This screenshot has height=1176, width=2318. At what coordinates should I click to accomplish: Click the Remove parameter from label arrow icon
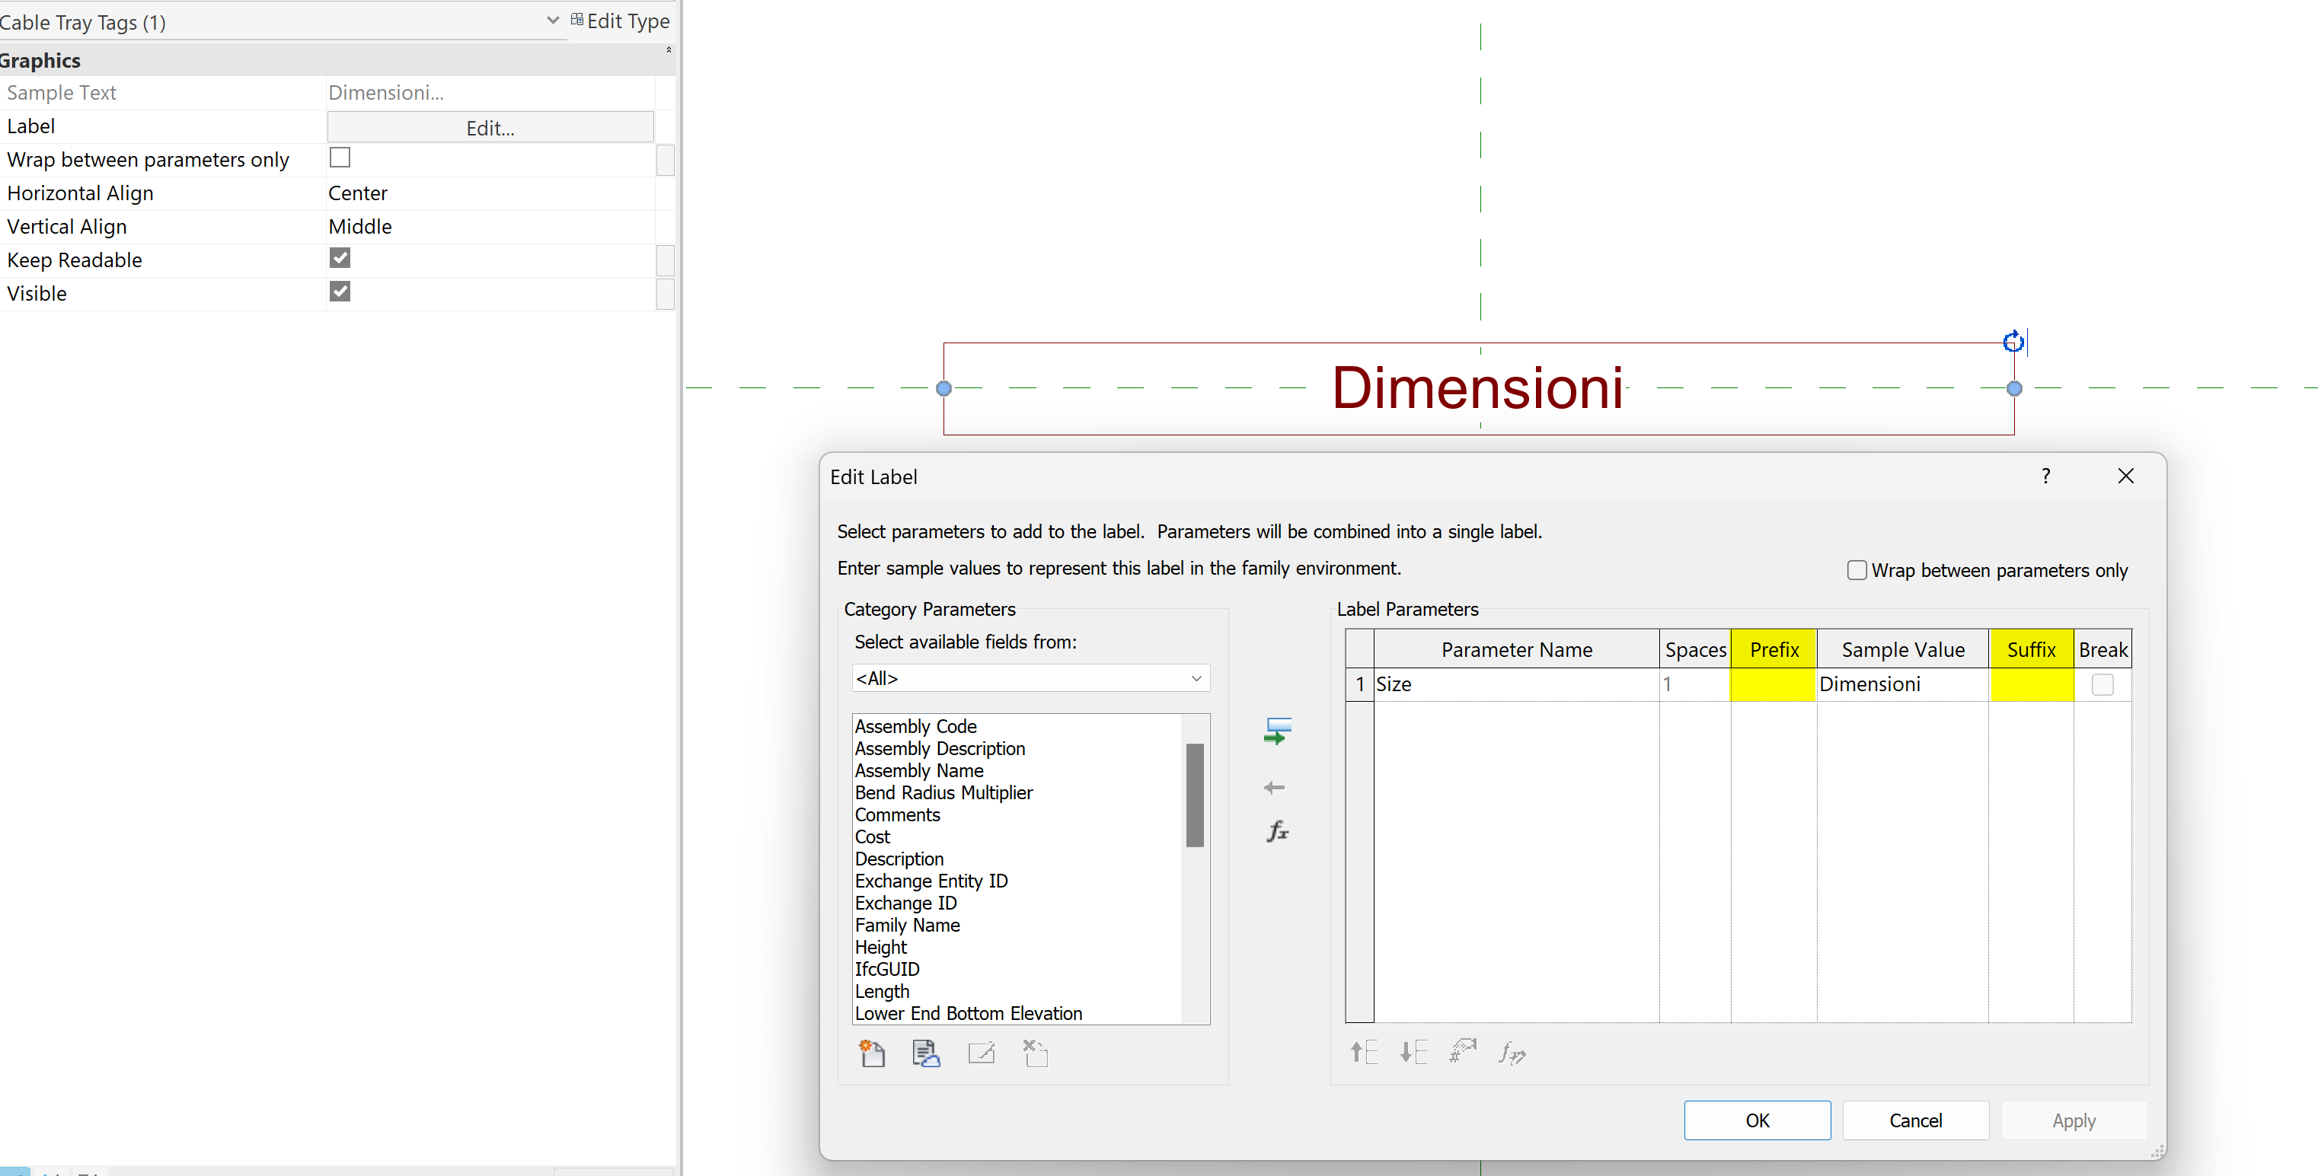tap(1274, 787)
